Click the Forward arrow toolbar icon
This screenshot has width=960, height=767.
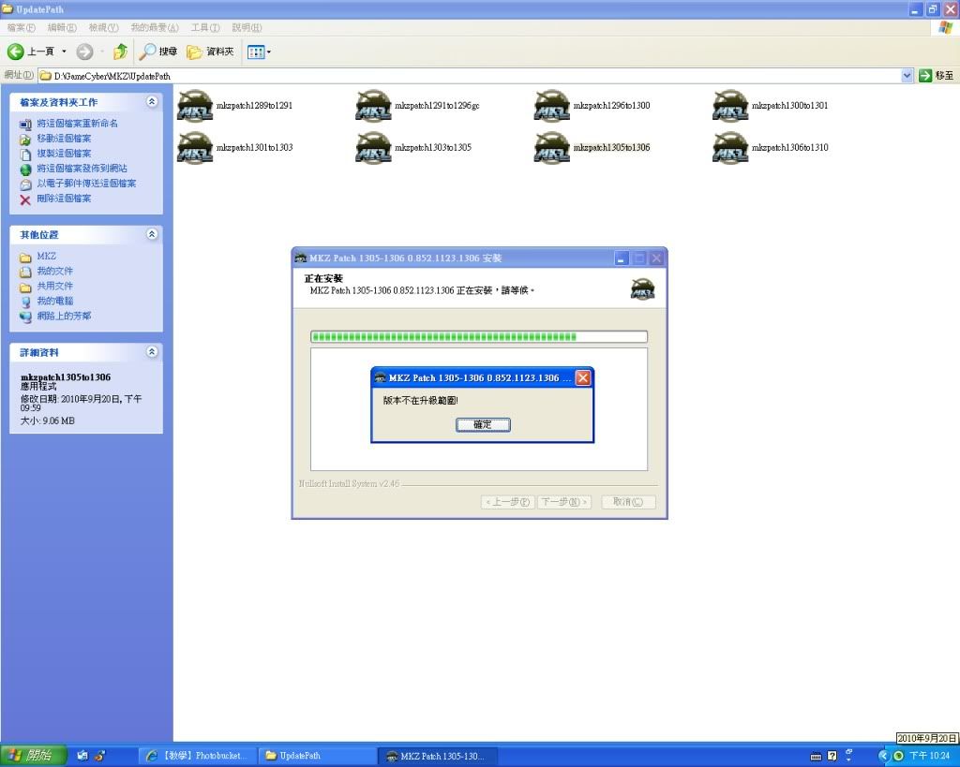coord(84,52)
